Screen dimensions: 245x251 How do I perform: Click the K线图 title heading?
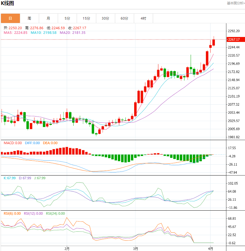(x=7, y=3)
